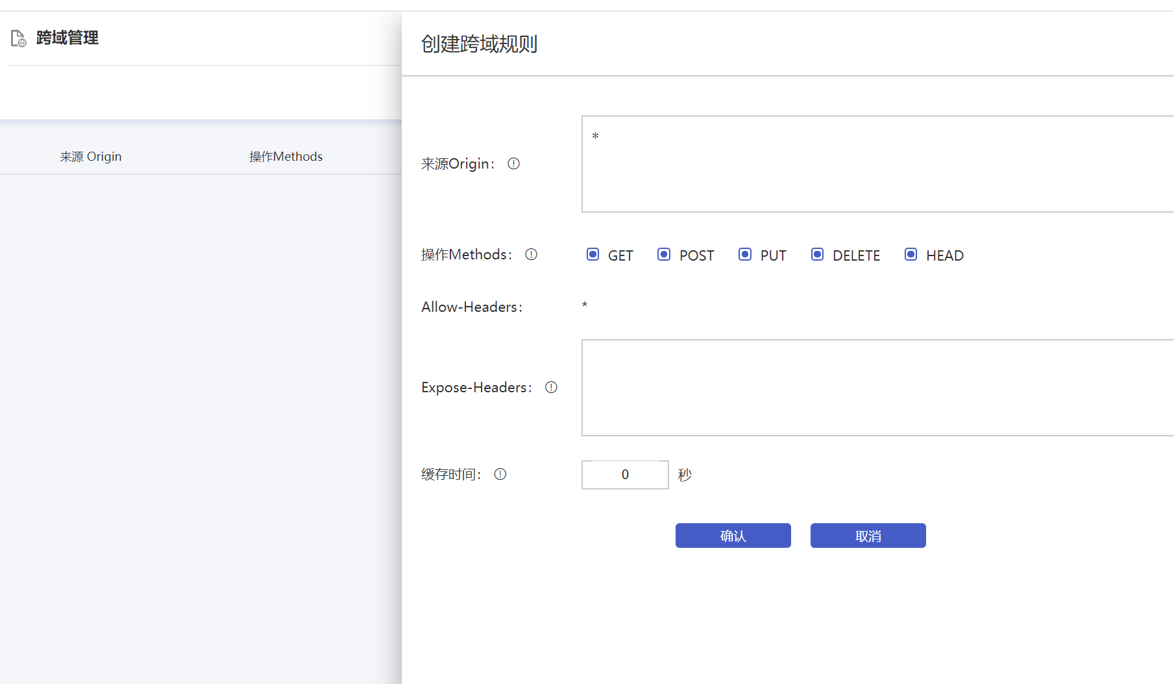
Task: Toggle the GET method checkbox
Action: tap(593, 254)
